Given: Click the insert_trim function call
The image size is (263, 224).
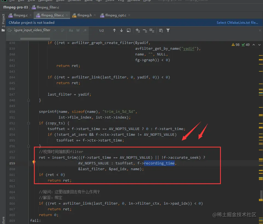Looking at the screenshot, I should pos(64,158).
